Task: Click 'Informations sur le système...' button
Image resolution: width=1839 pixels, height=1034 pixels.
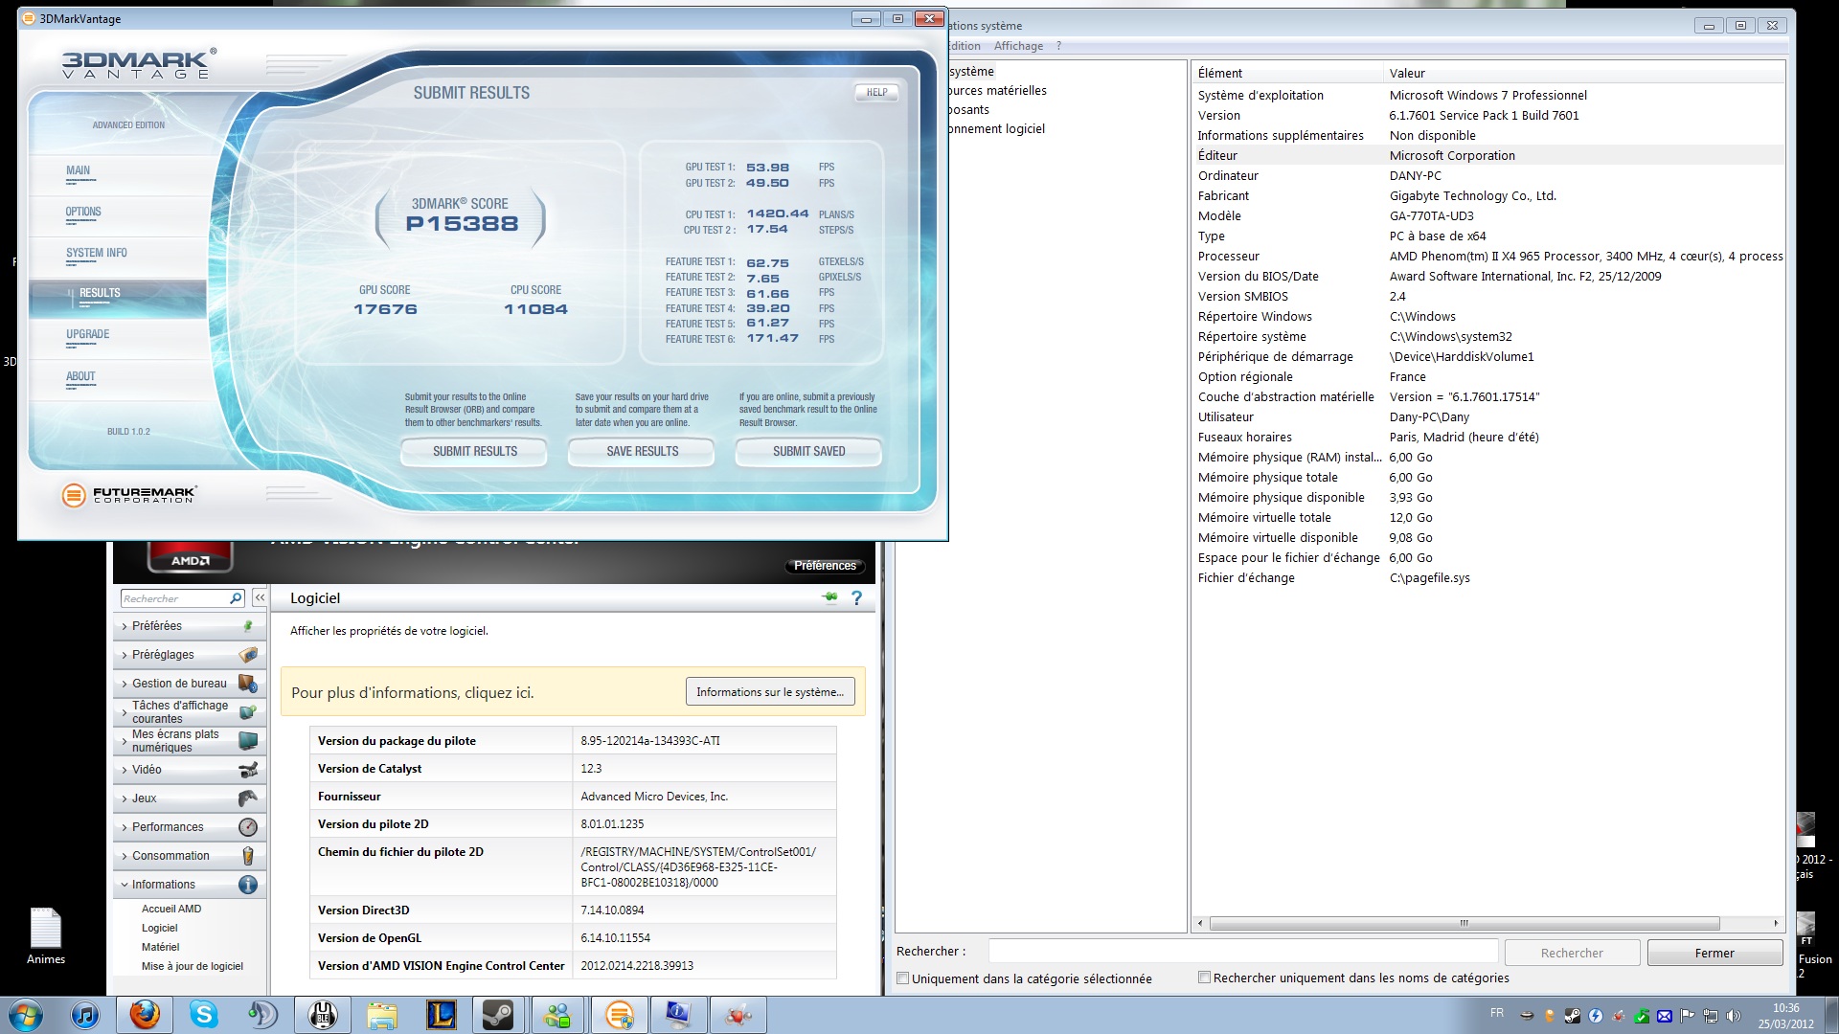Action: 769,692
